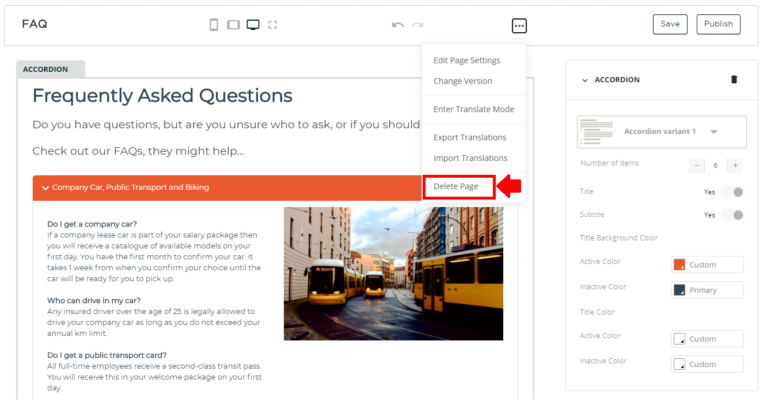Open Title Color Inactive Color picker
The image size is (767, 402).
click(x=707, y=364)
